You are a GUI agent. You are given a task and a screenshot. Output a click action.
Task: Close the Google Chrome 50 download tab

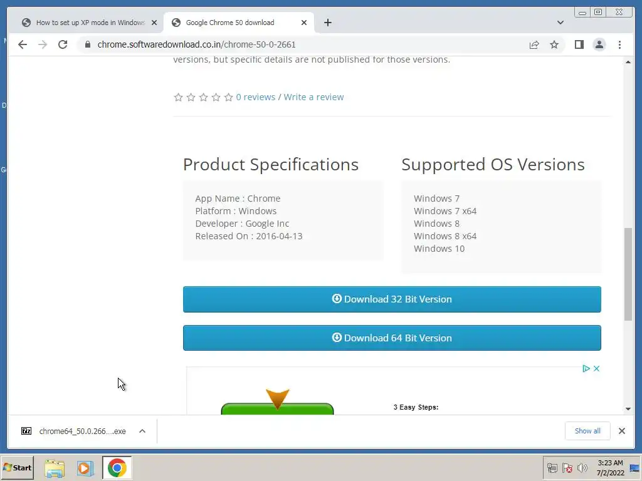304,23
